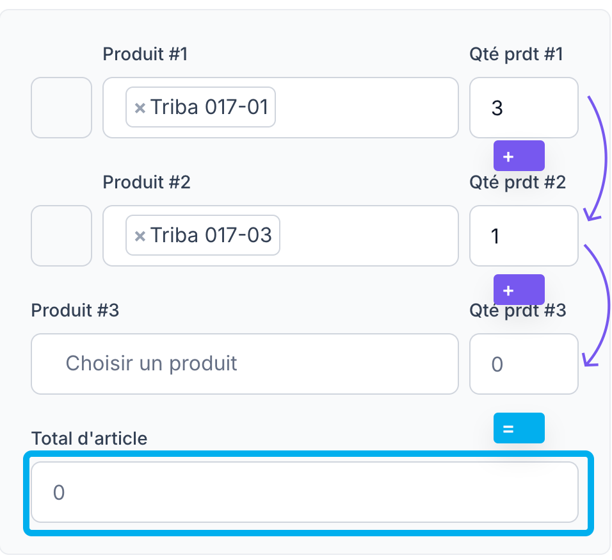The height and width of the screenshot is (560, 612).
Task: Remove the Triba 017-01 tag with its ×
Action: (140, 108)
